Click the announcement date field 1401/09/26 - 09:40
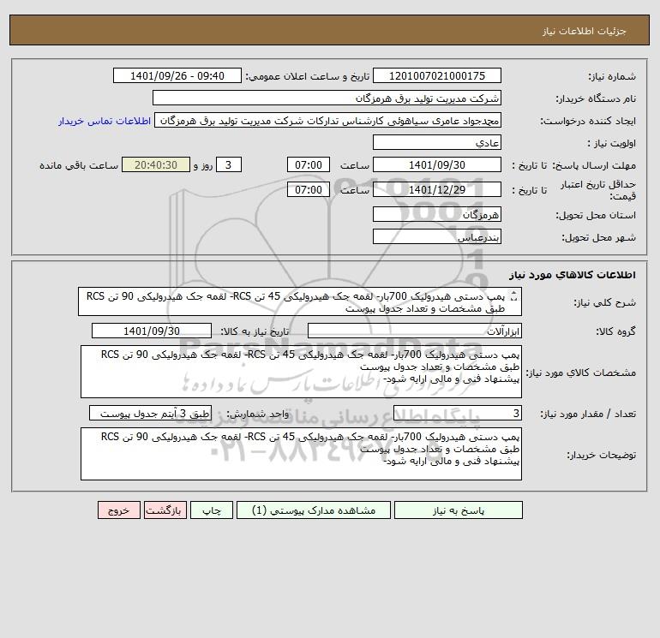The width and height of the screenshot is (660, 638). click(177, 75)
